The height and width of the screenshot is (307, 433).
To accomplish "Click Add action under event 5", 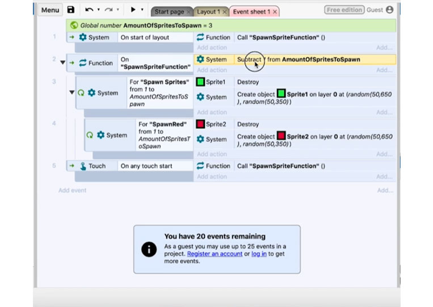I will [x=212, y=176].
